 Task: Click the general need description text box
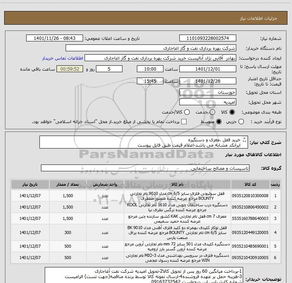tap(144, 142)
